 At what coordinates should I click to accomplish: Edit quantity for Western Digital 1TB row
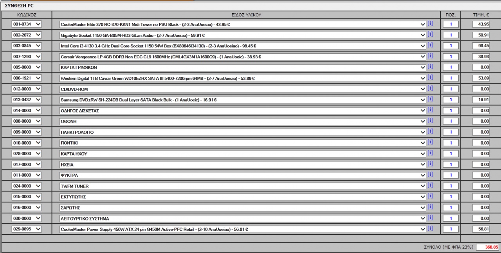pos(451,78)
